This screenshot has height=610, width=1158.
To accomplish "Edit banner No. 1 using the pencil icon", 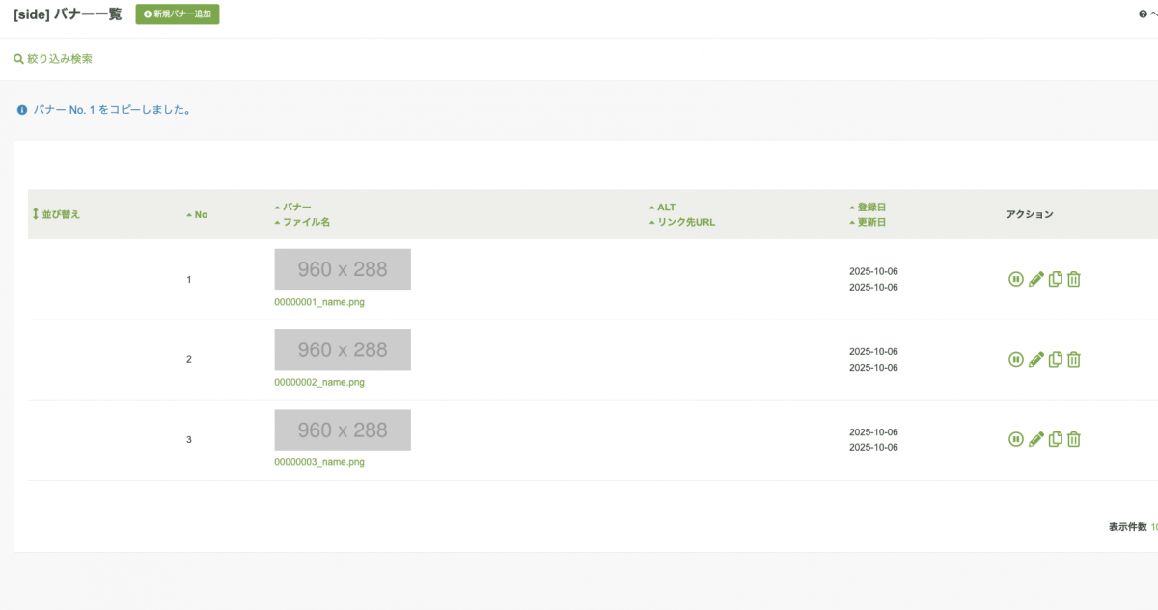I will [1036, 279].
